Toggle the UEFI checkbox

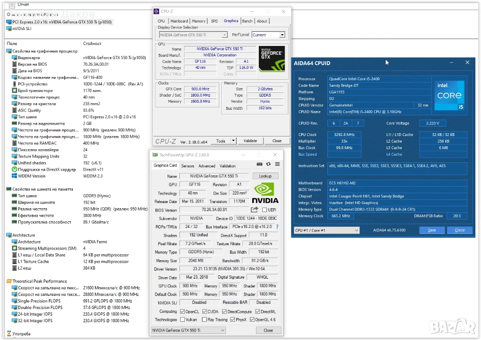click(264, 210)
